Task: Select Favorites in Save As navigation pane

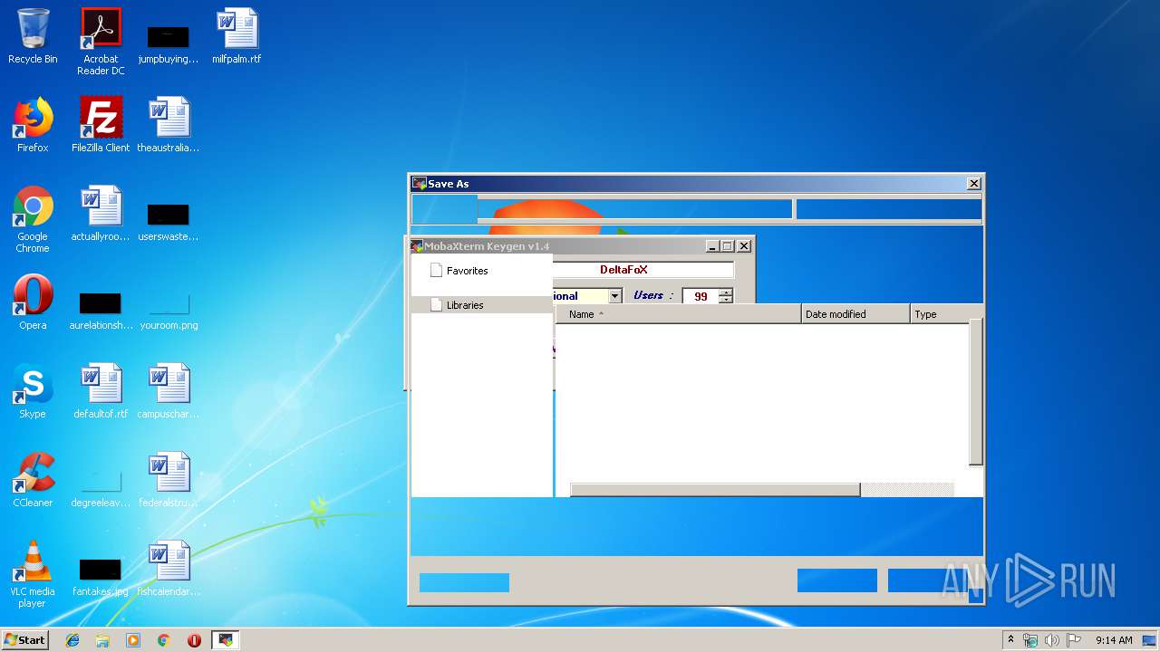Action: (x=467, y=271)
